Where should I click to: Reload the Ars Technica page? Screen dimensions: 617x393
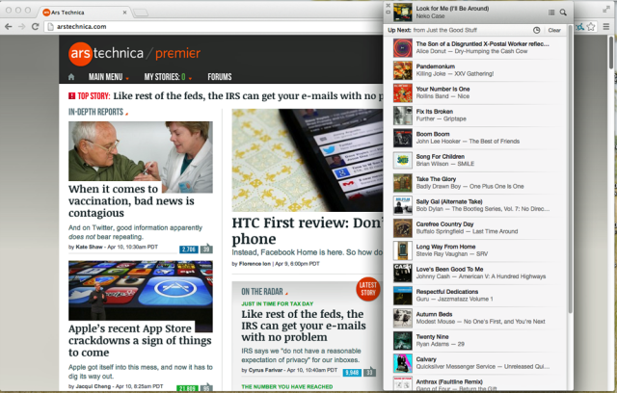[x=35, y=26]
